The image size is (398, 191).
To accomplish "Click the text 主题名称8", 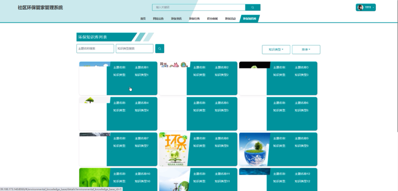I will [222, 139].
